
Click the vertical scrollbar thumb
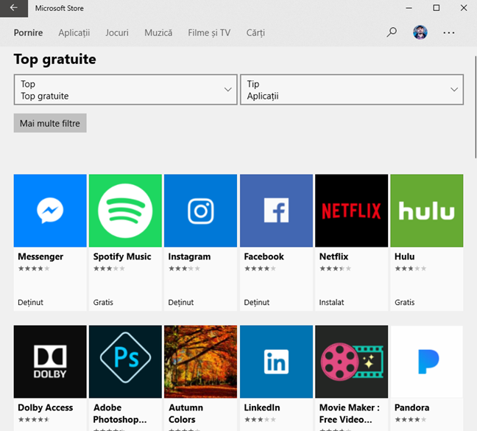tap(476, 107)
